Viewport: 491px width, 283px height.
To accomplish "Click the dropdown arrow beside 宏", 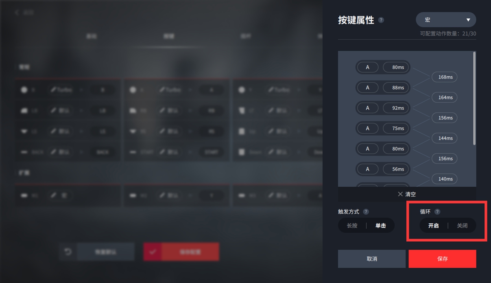I will tap(468, 20).
